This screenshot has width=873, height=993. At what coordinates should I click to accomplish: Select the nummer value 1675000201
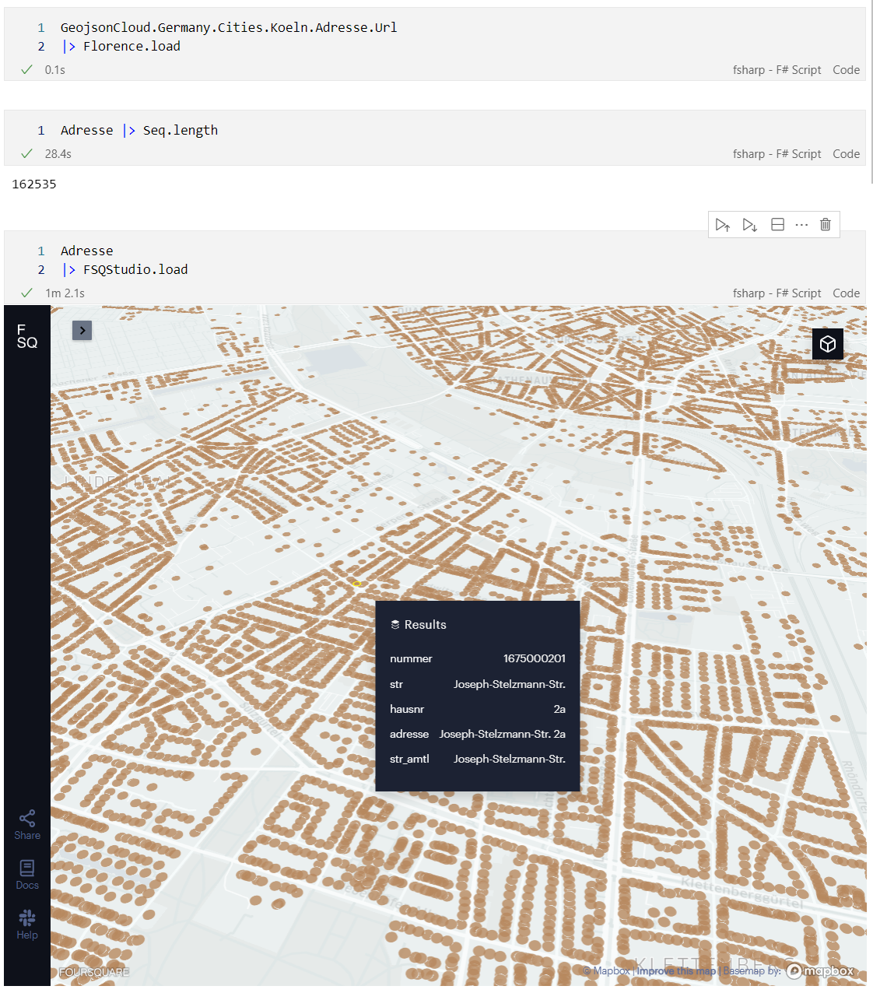click(534, 658)
